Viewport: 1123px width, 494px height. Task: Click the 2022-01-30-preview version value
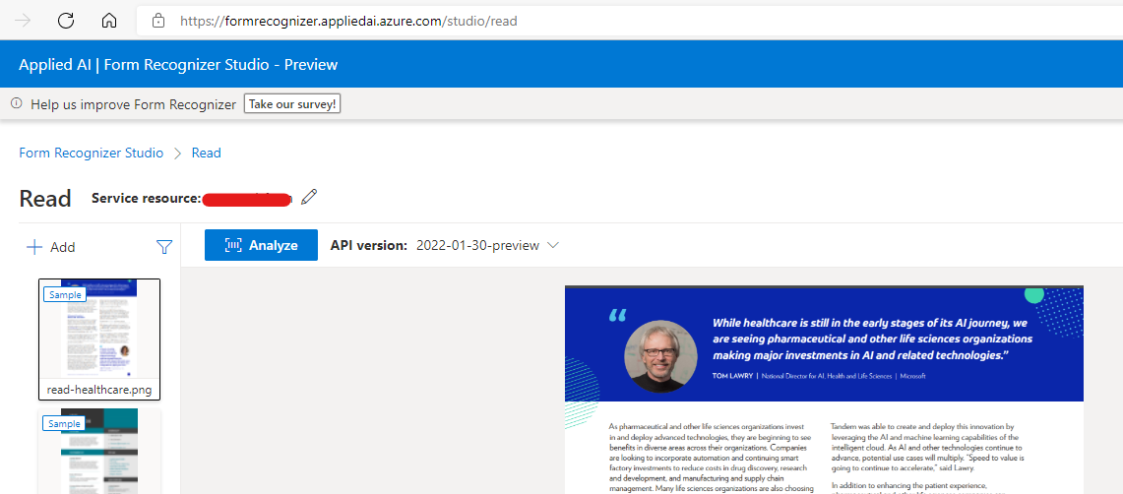tap(477, 246)
